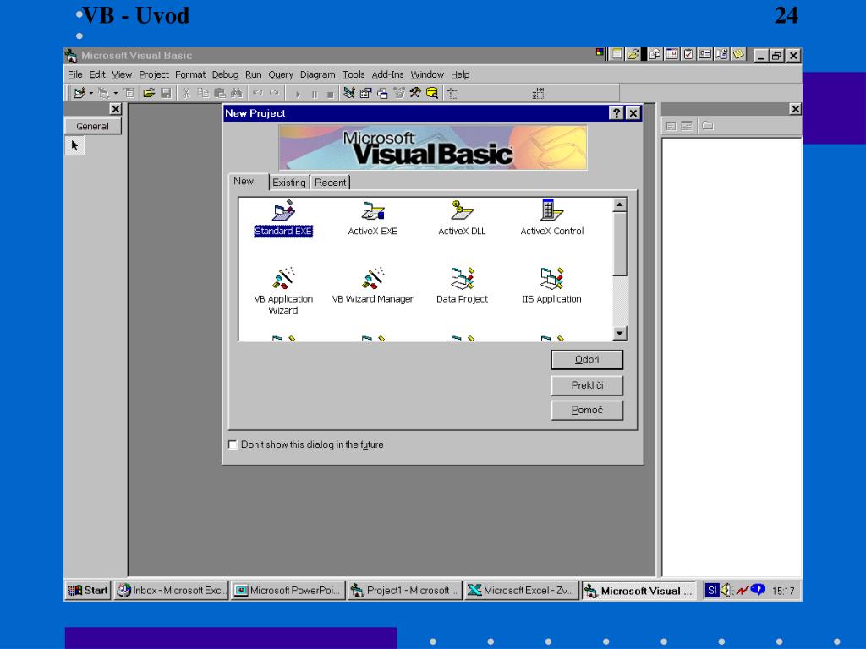Screen dimensions: 866x649
Task: Show the Toolbox via hammer-wrench icon
Action: (x=414, y=93)
